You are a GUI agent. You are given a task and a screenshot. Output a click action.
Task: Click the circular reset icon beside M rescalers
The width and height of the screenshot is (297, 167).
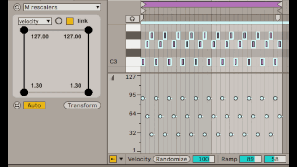(x=17, y=7)
